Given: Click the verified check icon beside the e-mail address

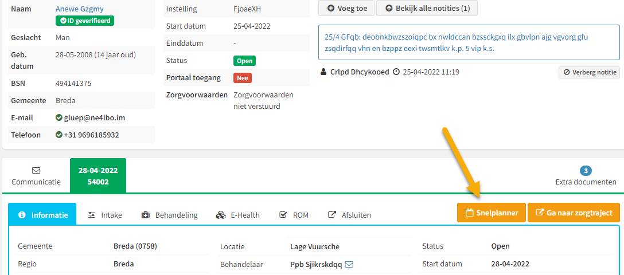Looking at the screenshot, I should [x=59, y=118].
